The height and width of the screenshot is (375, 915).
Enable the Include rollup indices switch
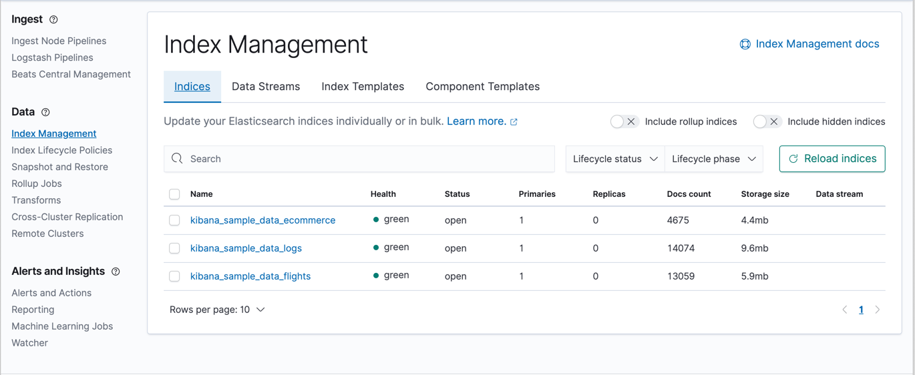pos(624,121)
